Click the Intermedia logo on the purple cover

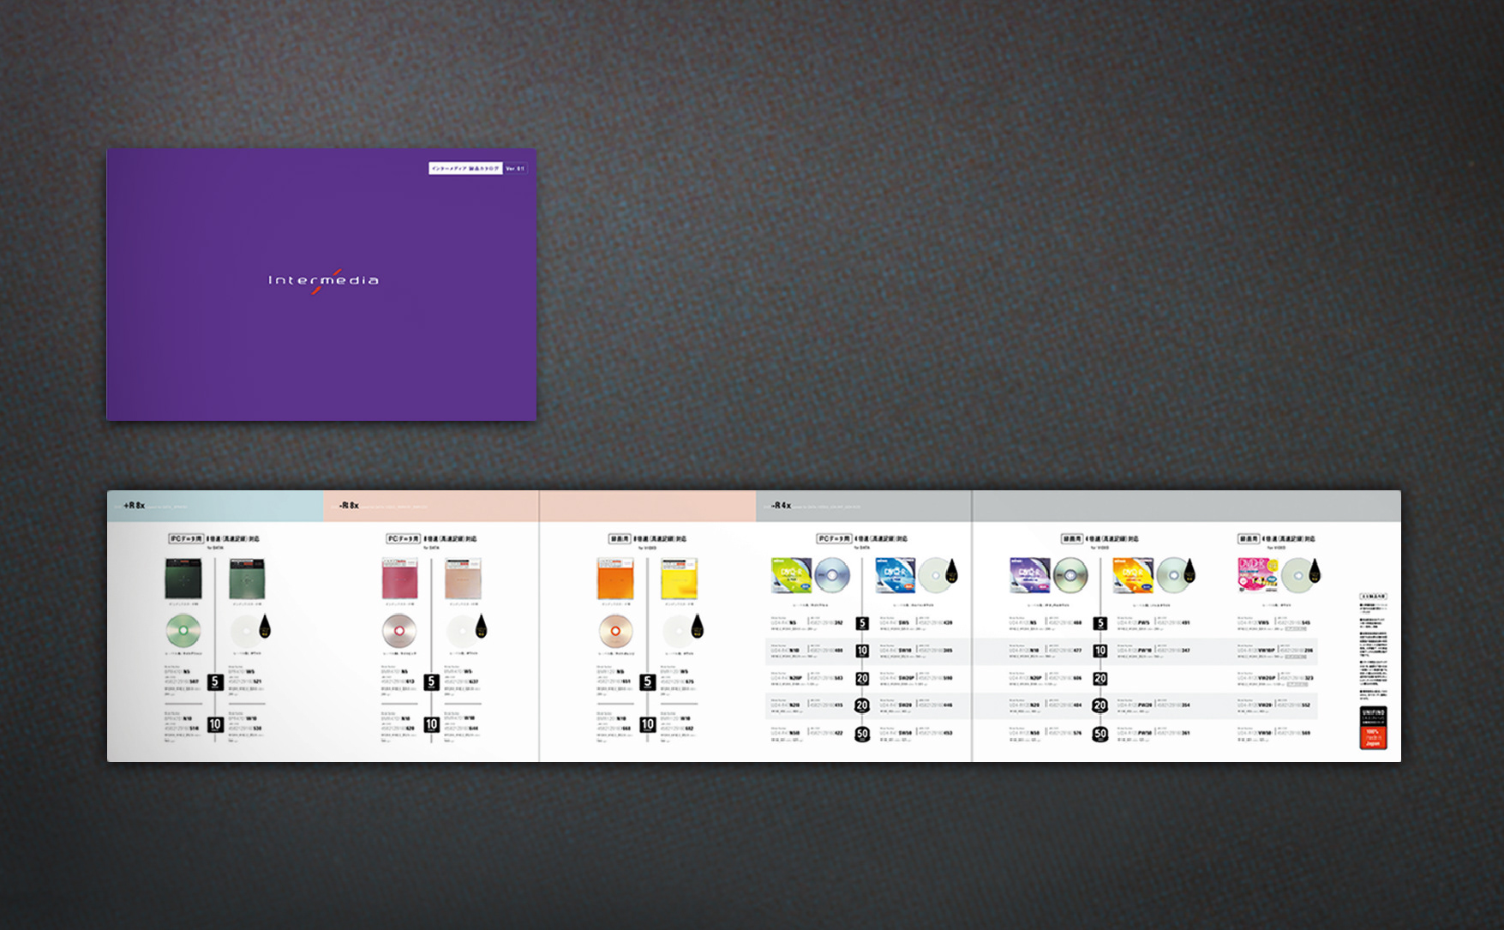pyautogui.click(x=323, y=280)
